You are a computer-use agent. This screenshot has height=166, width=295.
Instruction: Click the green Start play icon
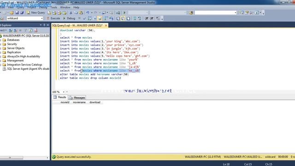(x=124, y=12)
